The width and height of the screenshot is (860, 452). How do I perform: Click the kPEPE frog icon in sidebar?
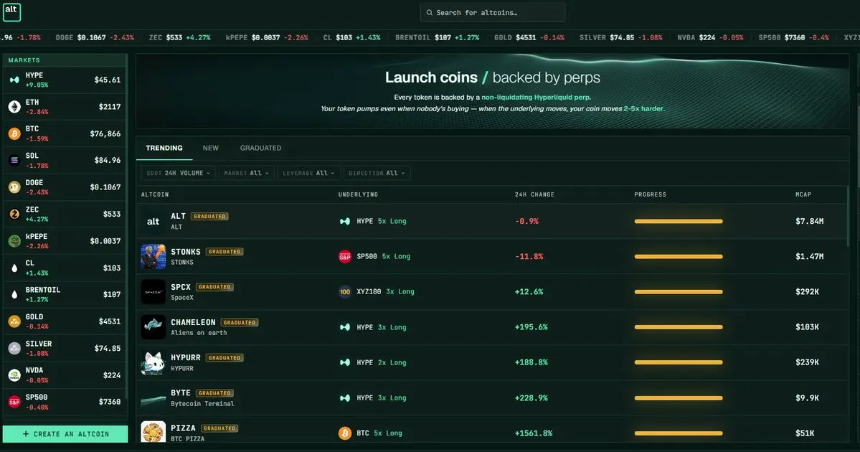(14, 241)
